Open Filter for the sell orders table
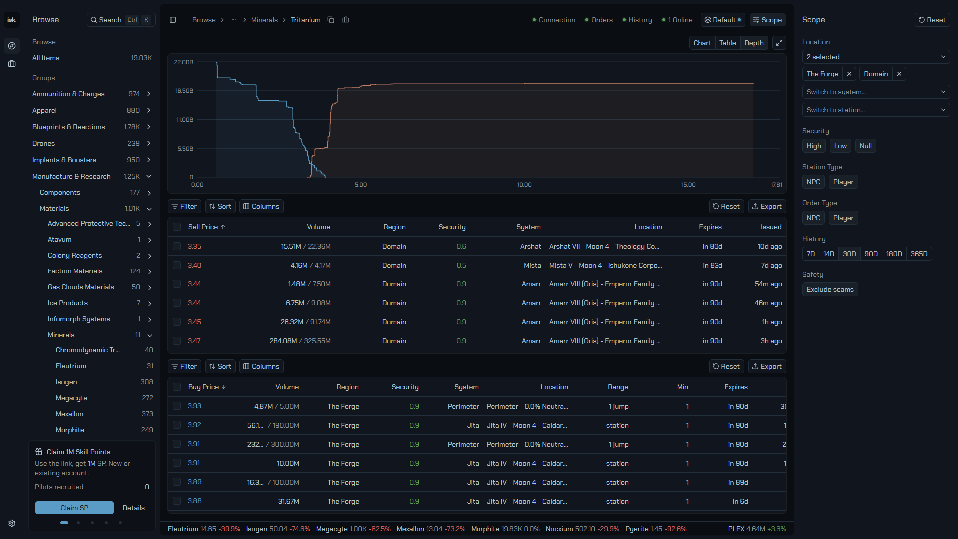This screenshot has width=958, height=539. [184, 206]
